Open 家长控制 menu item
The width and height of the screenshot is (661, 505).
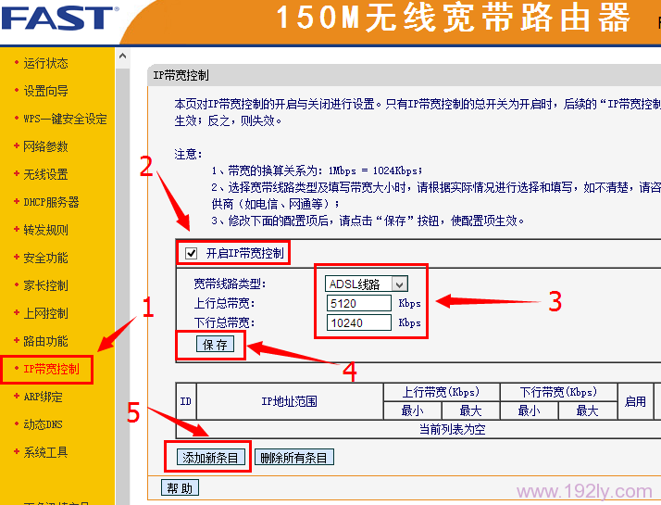click(45, 285)
